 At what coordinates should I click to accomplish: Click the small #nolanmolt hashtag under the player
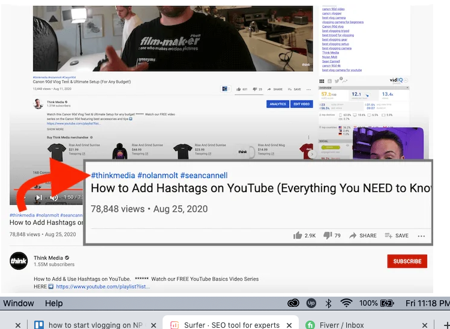click(x=47, y=215)
